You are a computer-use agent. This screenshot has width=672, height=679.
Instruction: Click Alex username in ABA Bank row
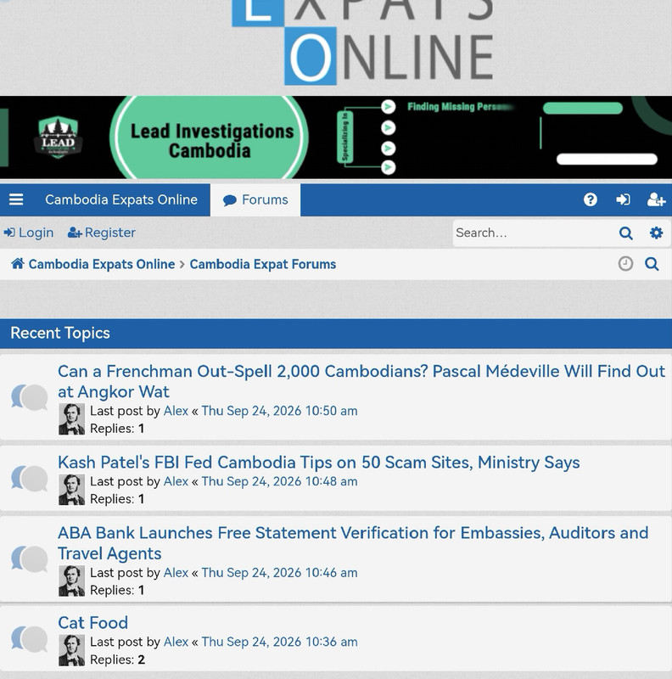point(176,572)
